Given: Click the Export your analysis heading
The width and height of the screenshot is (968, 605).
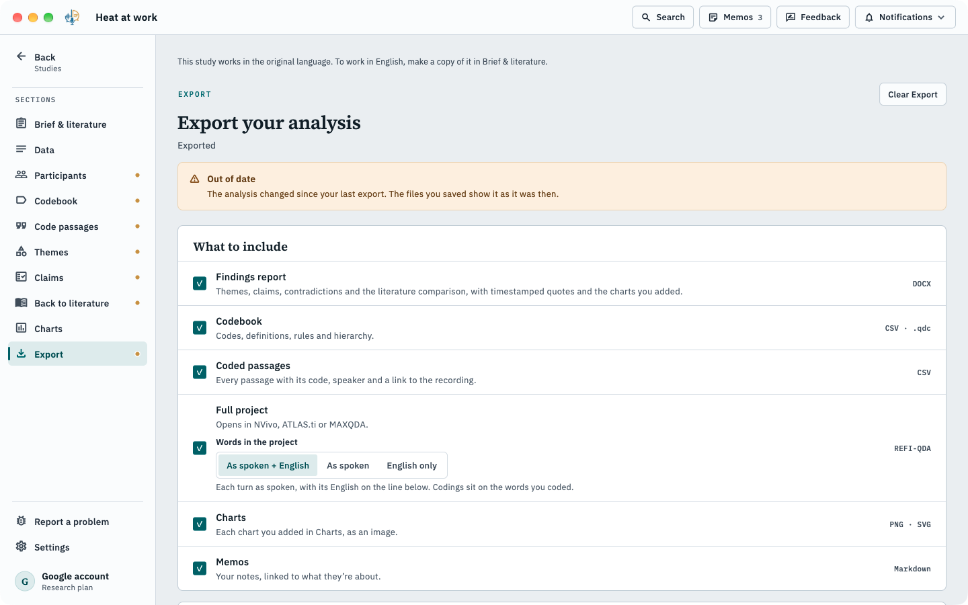Looking at the screenshot, I should pyautogui.click(x=269, y=122).
